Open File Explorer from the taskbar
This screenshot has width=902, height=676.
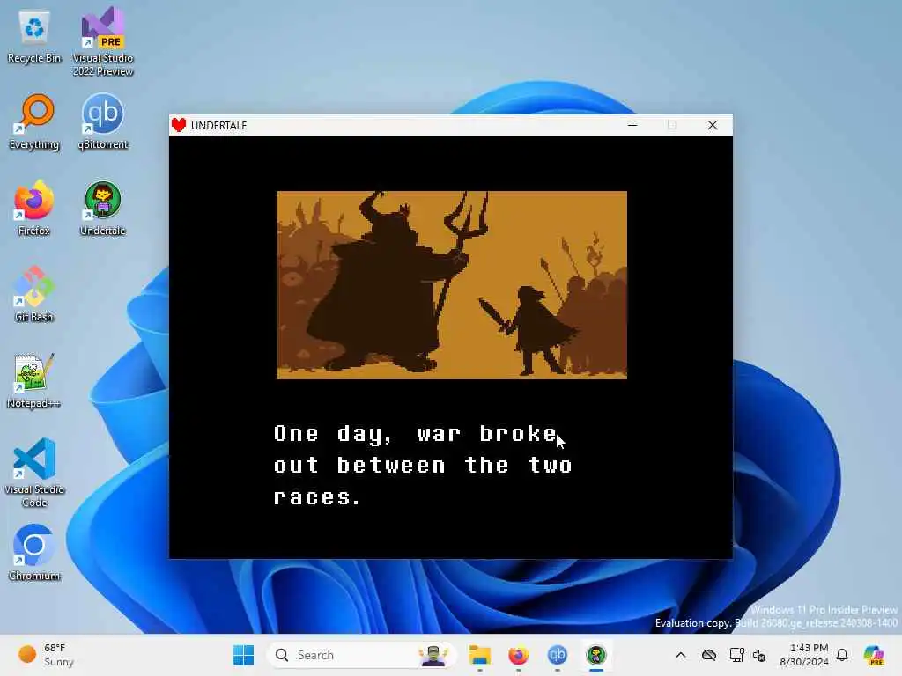(x=480, y=655)
